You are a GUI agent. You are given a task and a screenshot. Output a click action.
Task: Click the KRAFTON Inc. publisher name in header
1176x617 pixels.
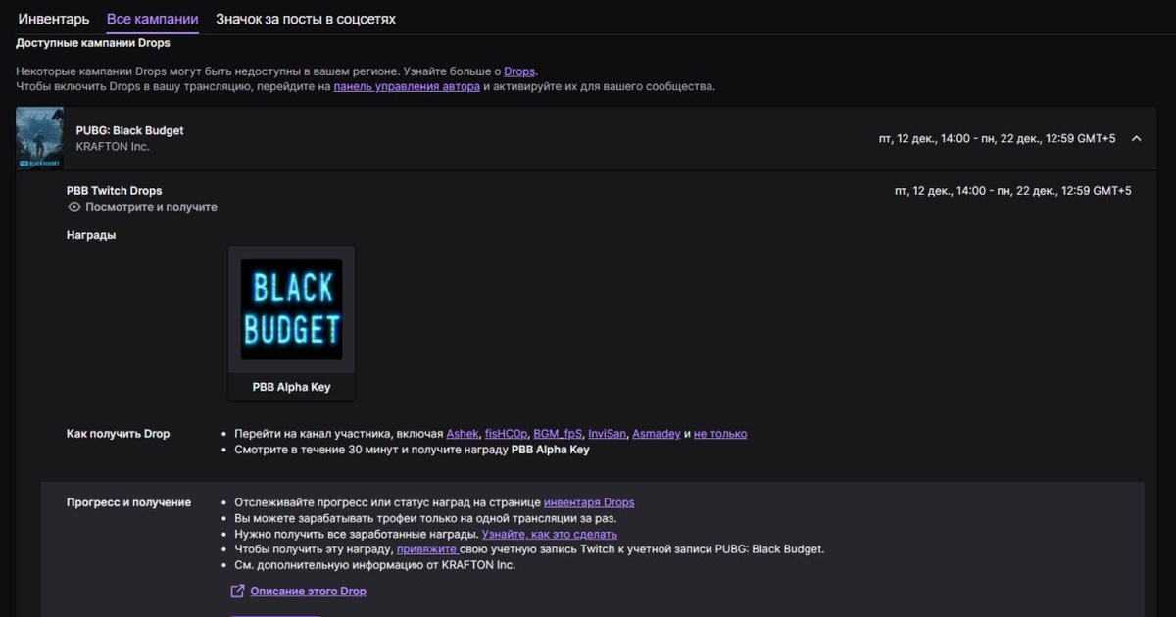click(x=113, y=147)
